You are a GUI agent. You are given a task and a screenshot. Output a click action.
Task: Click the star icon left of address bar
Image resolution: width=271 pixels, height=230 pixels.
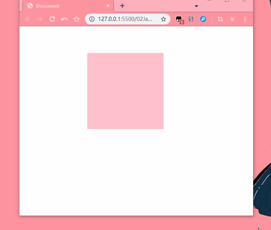(77, 19)
